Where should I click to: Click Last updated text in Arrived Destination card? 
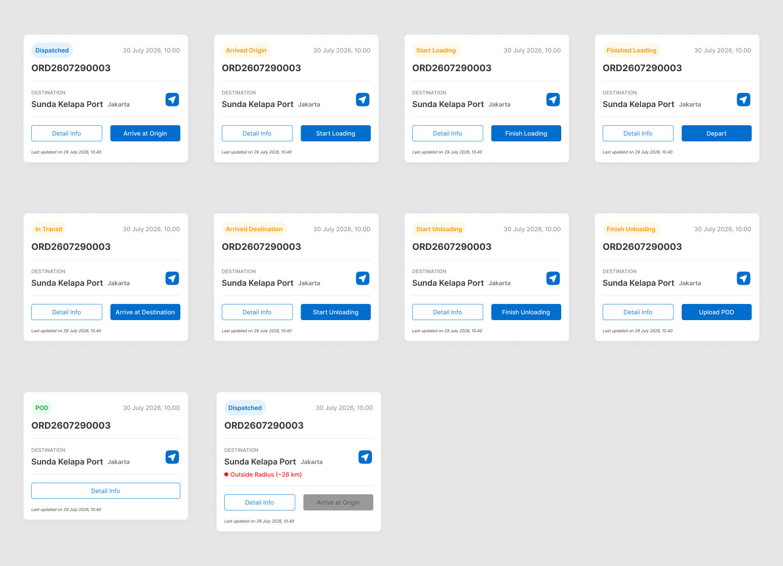[x=257, y=331]
